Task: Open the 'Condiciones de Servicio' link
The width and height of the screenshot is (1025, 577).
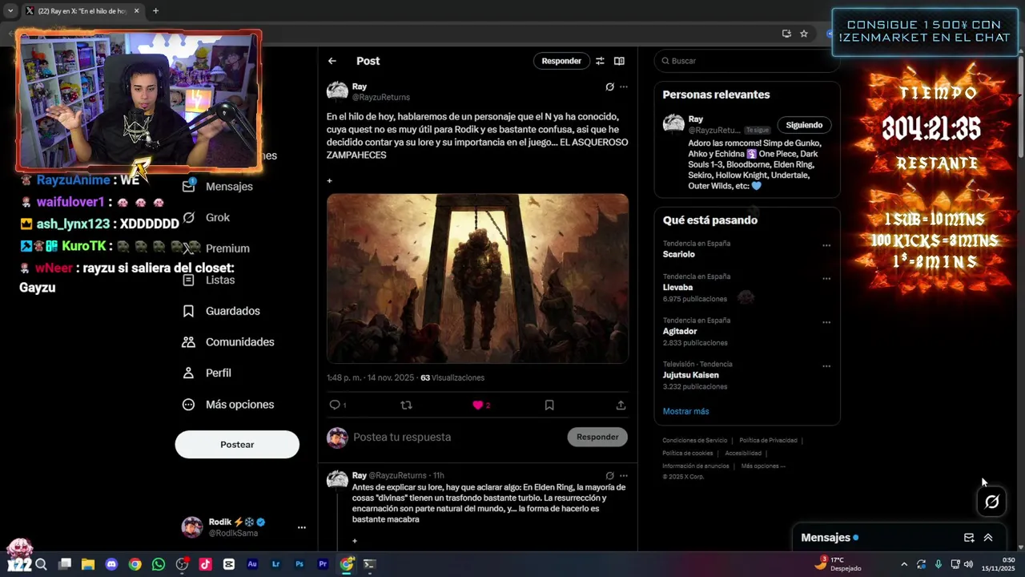Action: point(695,441)
